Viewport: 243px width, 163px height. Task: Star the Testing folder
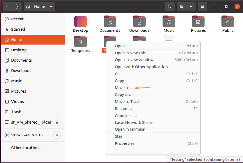tap(119, 136)
